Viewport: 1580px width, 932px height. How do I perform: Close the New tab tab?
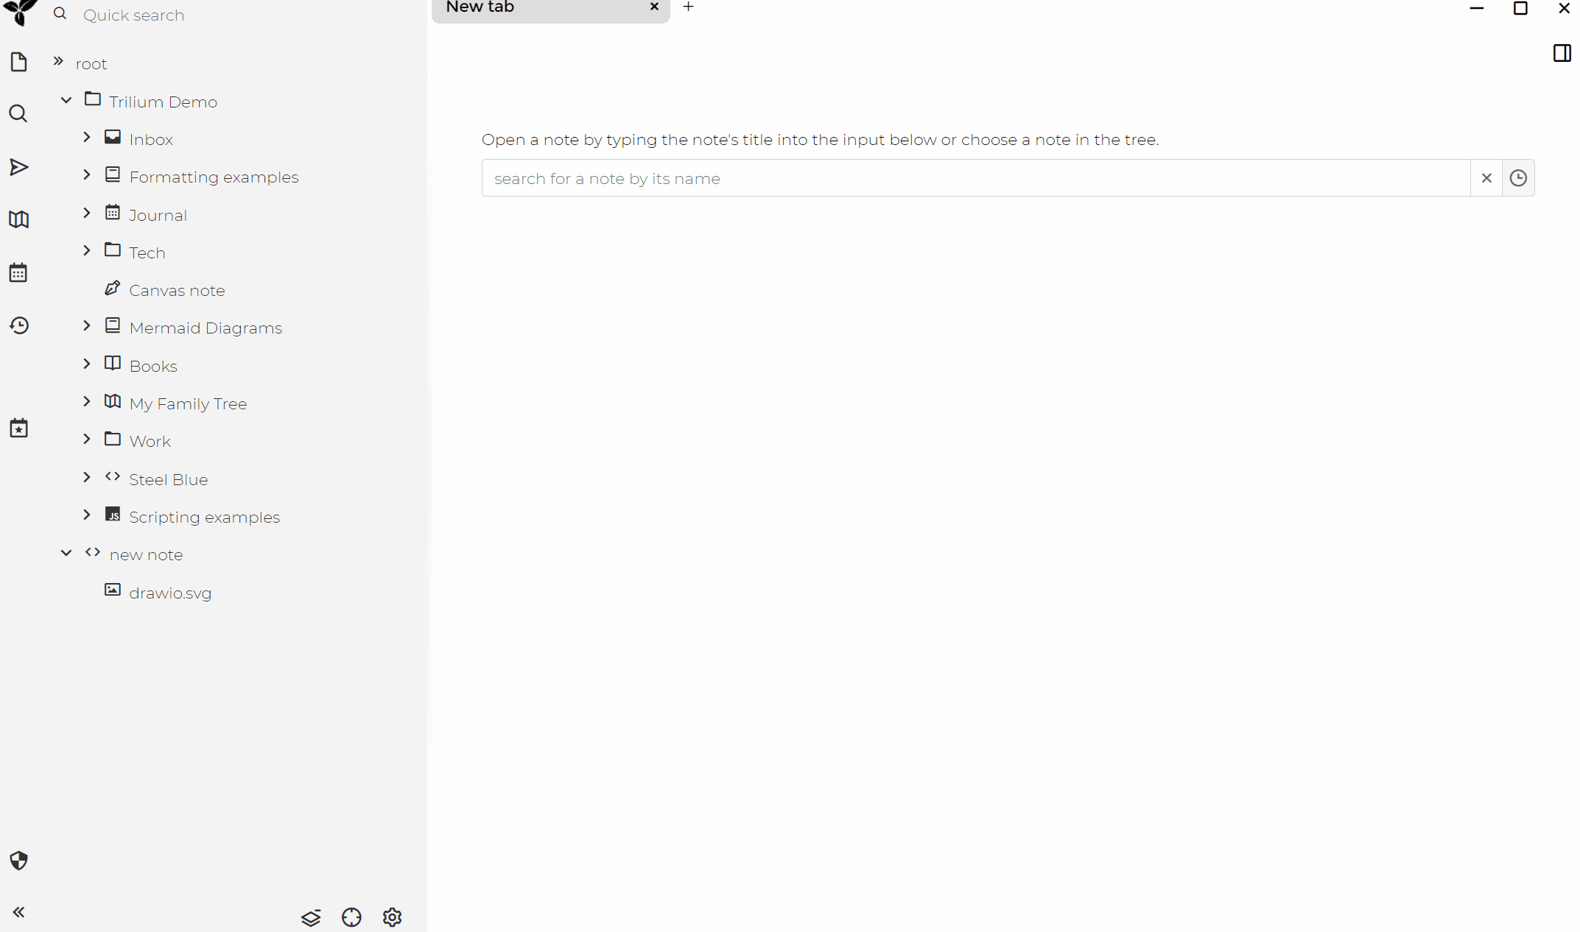[x=653, y=7]
